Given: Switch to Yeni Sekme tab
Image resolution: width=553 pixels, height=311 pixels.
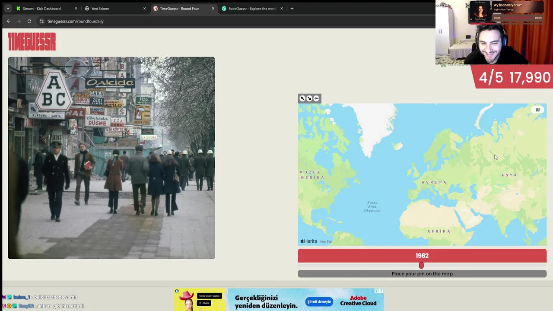Looking at the screenshot, I should click(x=115, y=8).
